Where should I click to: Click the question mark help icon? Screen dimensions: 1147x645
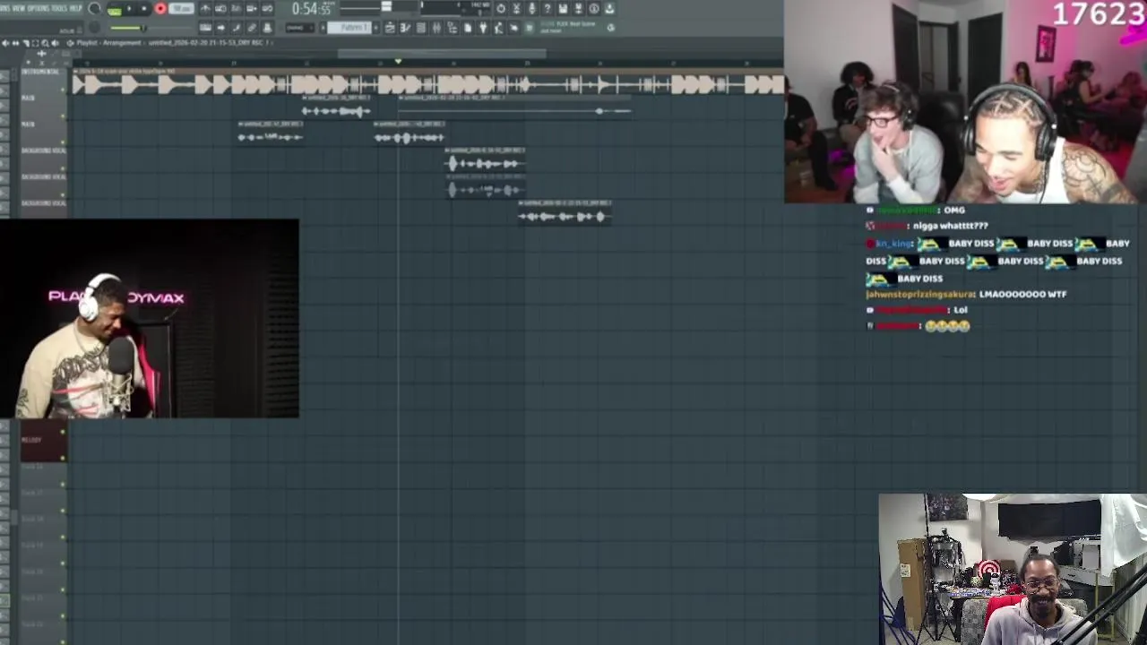click(x=547, y=8)
